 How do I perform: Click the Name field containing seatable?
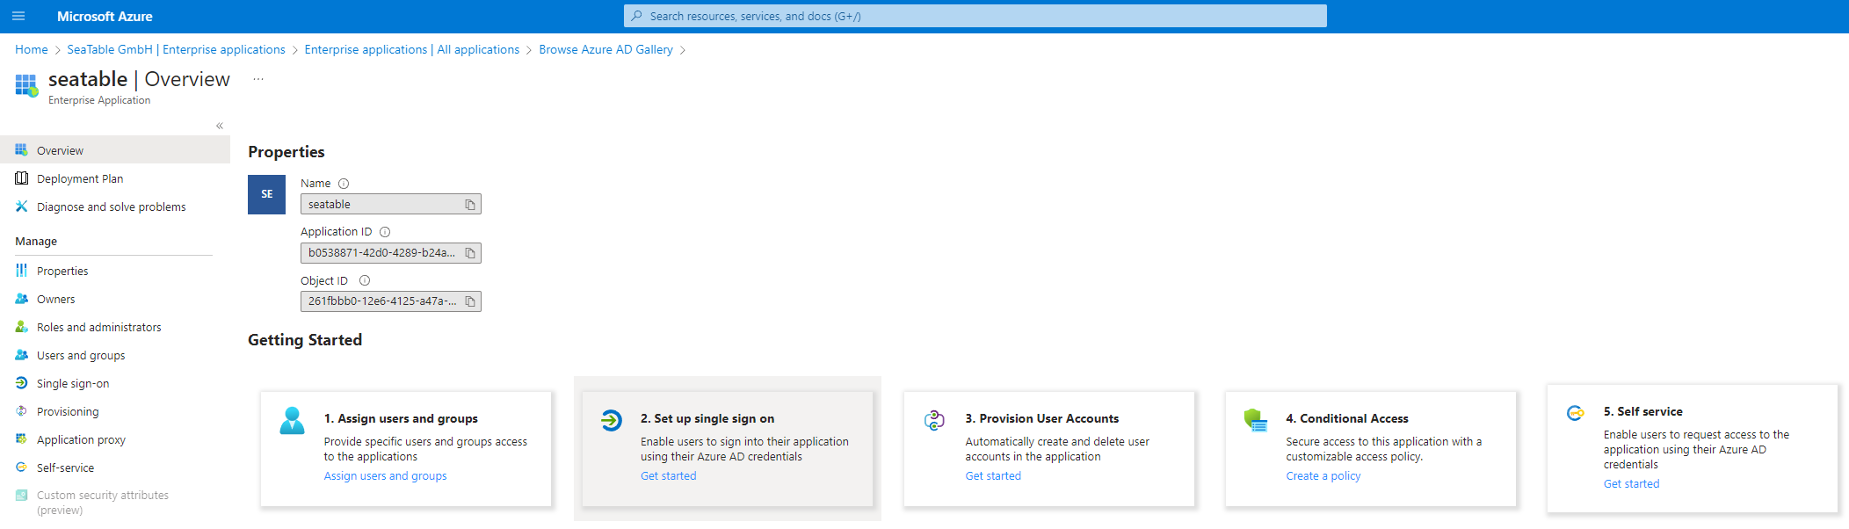pyautogui.click(x=391, y=204)
